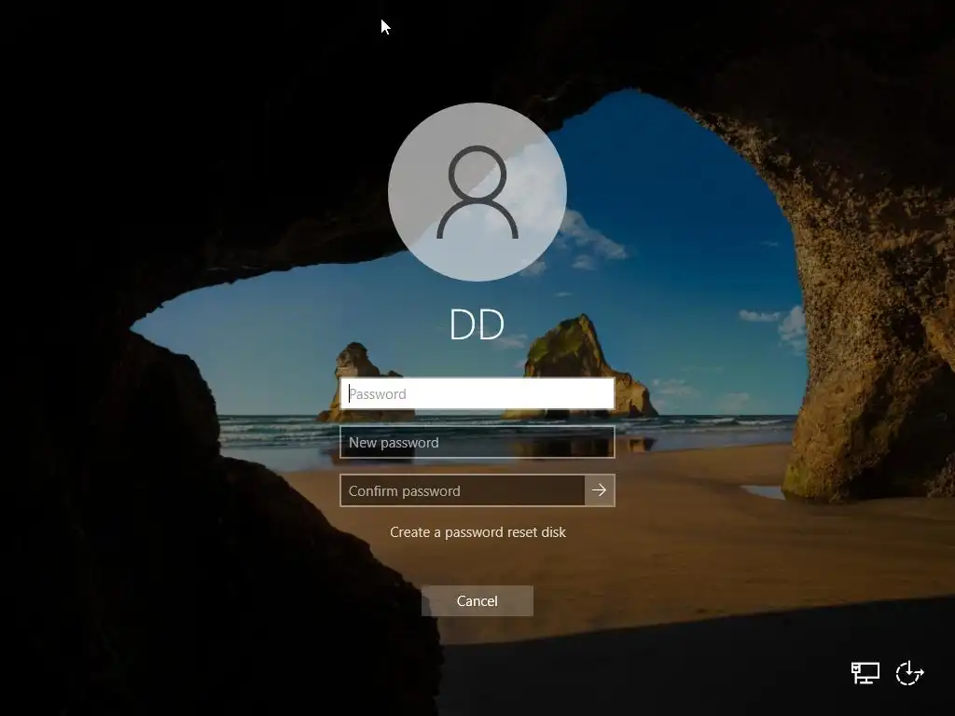Focus the New password field
This screenshot has height=716, width=955.
click(x=477, y=442)
